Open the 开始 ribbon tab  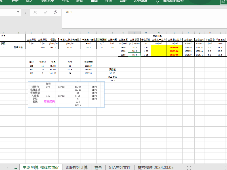click(x=15, y=1)
